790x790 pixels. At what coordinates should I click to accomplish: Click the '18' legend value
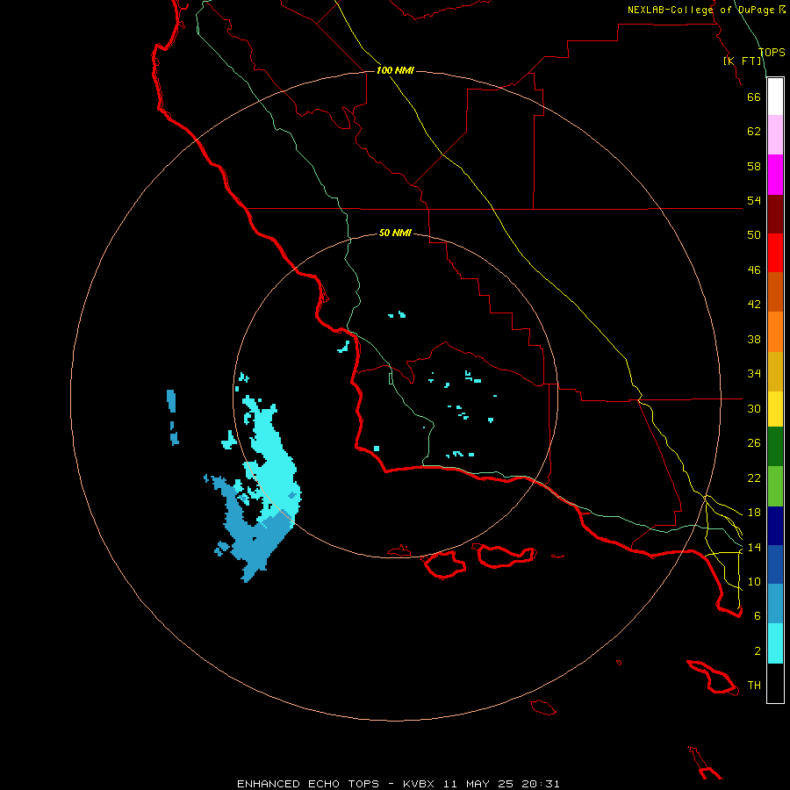(x=754, y=513)
